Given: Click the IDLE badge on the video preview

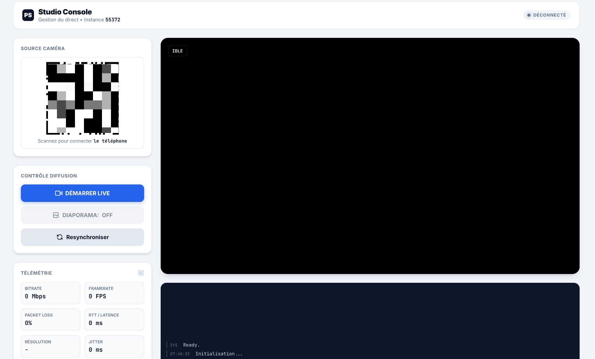Looking at the screenshot, I should [x=178, y=51].
